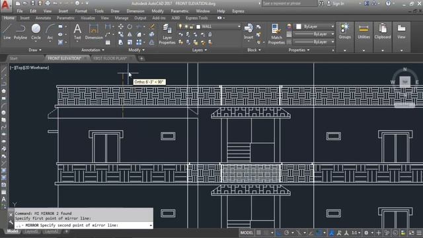Expand the Annotation panel
The height and width of the screenshot is (238, 423).
(93, 50)
